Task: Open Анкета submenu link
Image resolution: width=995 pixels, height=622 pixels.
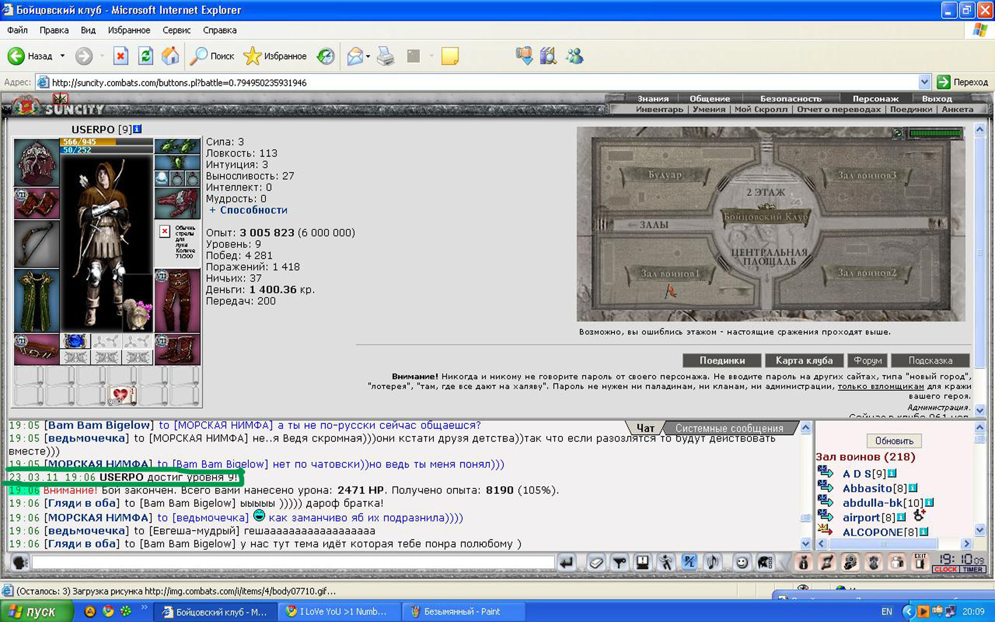Action: tap(957, 109)
